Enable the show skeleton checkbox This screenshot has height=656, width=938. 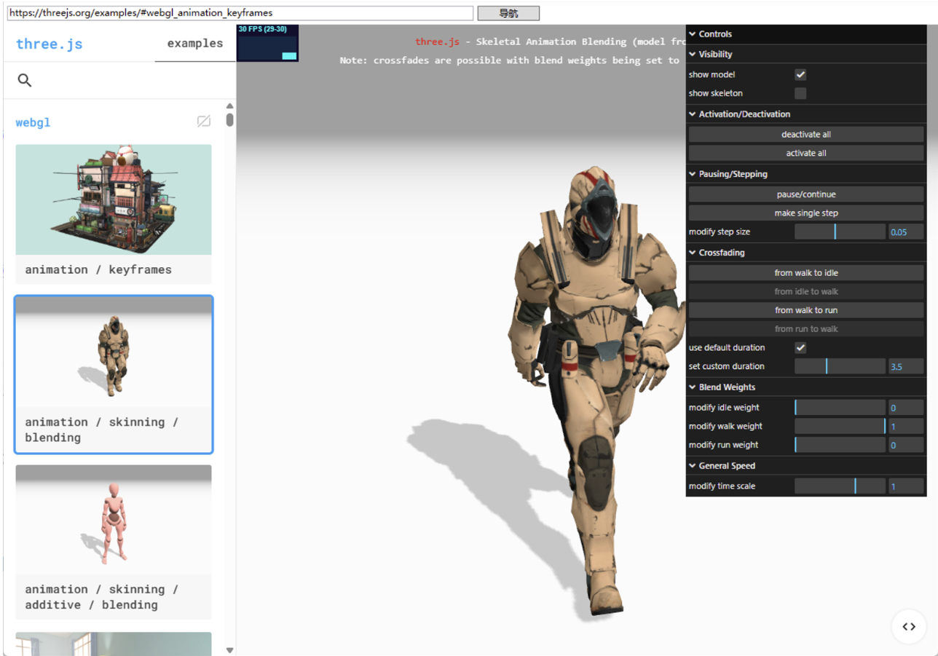(x=800, y=93)
